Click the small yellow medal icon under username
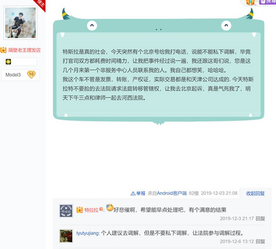This screenshot has height=249, width=276. [x=8, y=62]
